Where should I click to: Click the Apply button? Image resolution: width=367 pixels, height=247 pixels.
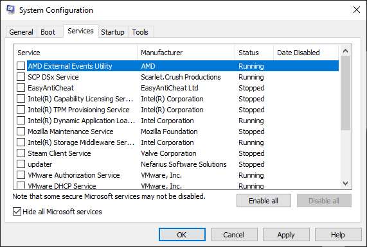pyautogui.click(x=286, y=235)
